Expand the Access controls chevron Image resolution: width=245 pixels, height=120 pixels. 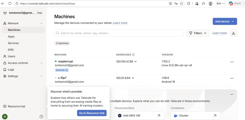point(41,63)
